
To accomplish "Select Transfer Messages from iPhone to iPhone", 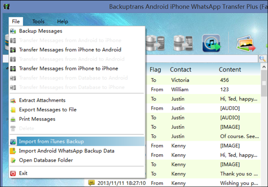I will pos(77,69).
